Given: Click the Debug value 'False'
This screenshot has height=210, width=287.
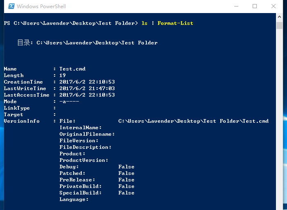Looking at the screenshot, I should tap(126, 167).
